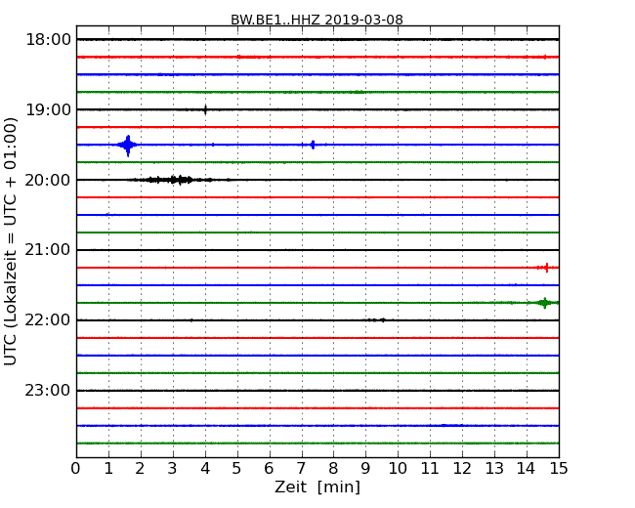Click the green burst on the 21:45 trace
This screenshot has width=635, height=508.
pos(544,303)
